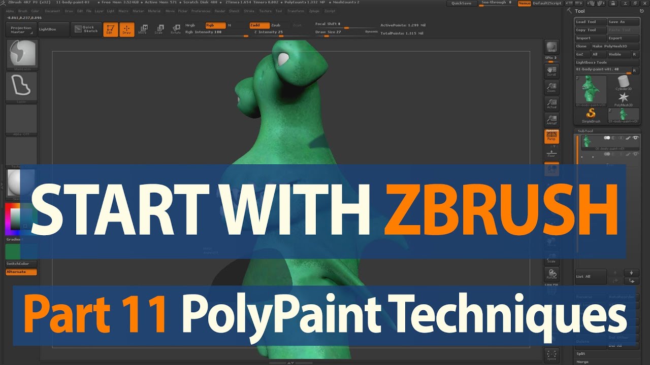Click the SwitchColor button
650x365 pixels.
[x=21, y=264]
